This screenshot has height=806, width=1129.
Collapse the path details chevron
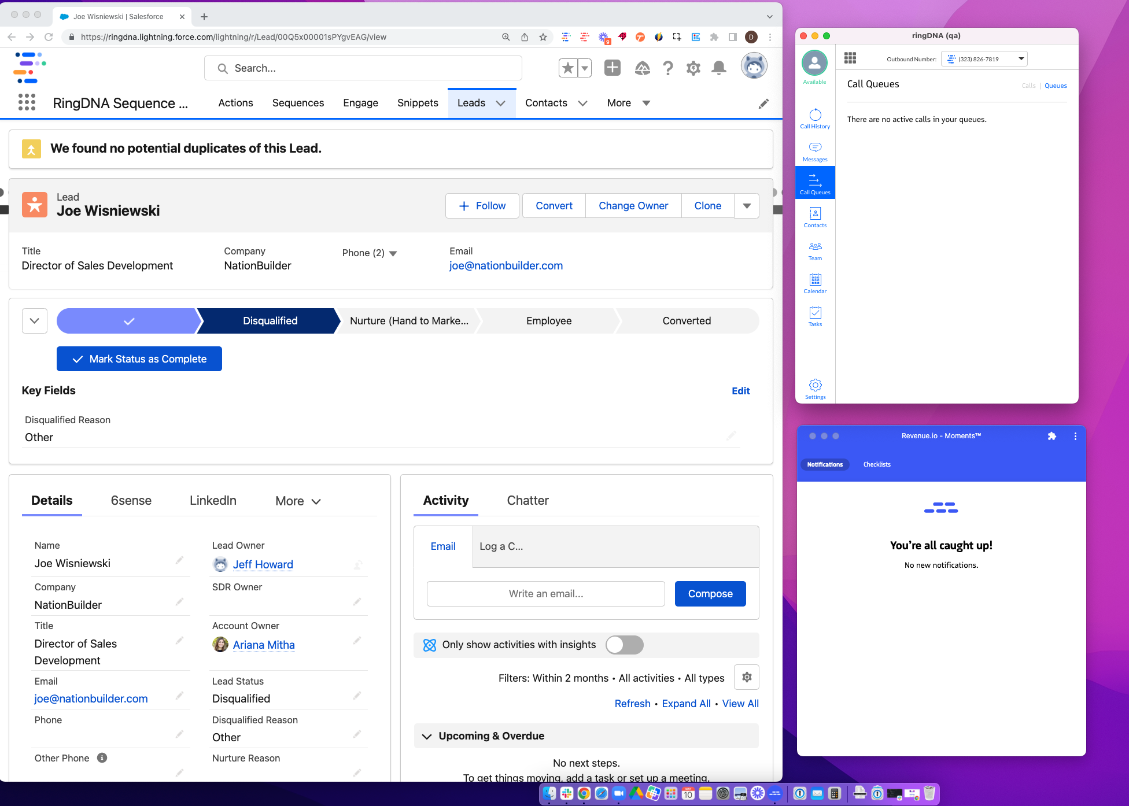(34, 321)
